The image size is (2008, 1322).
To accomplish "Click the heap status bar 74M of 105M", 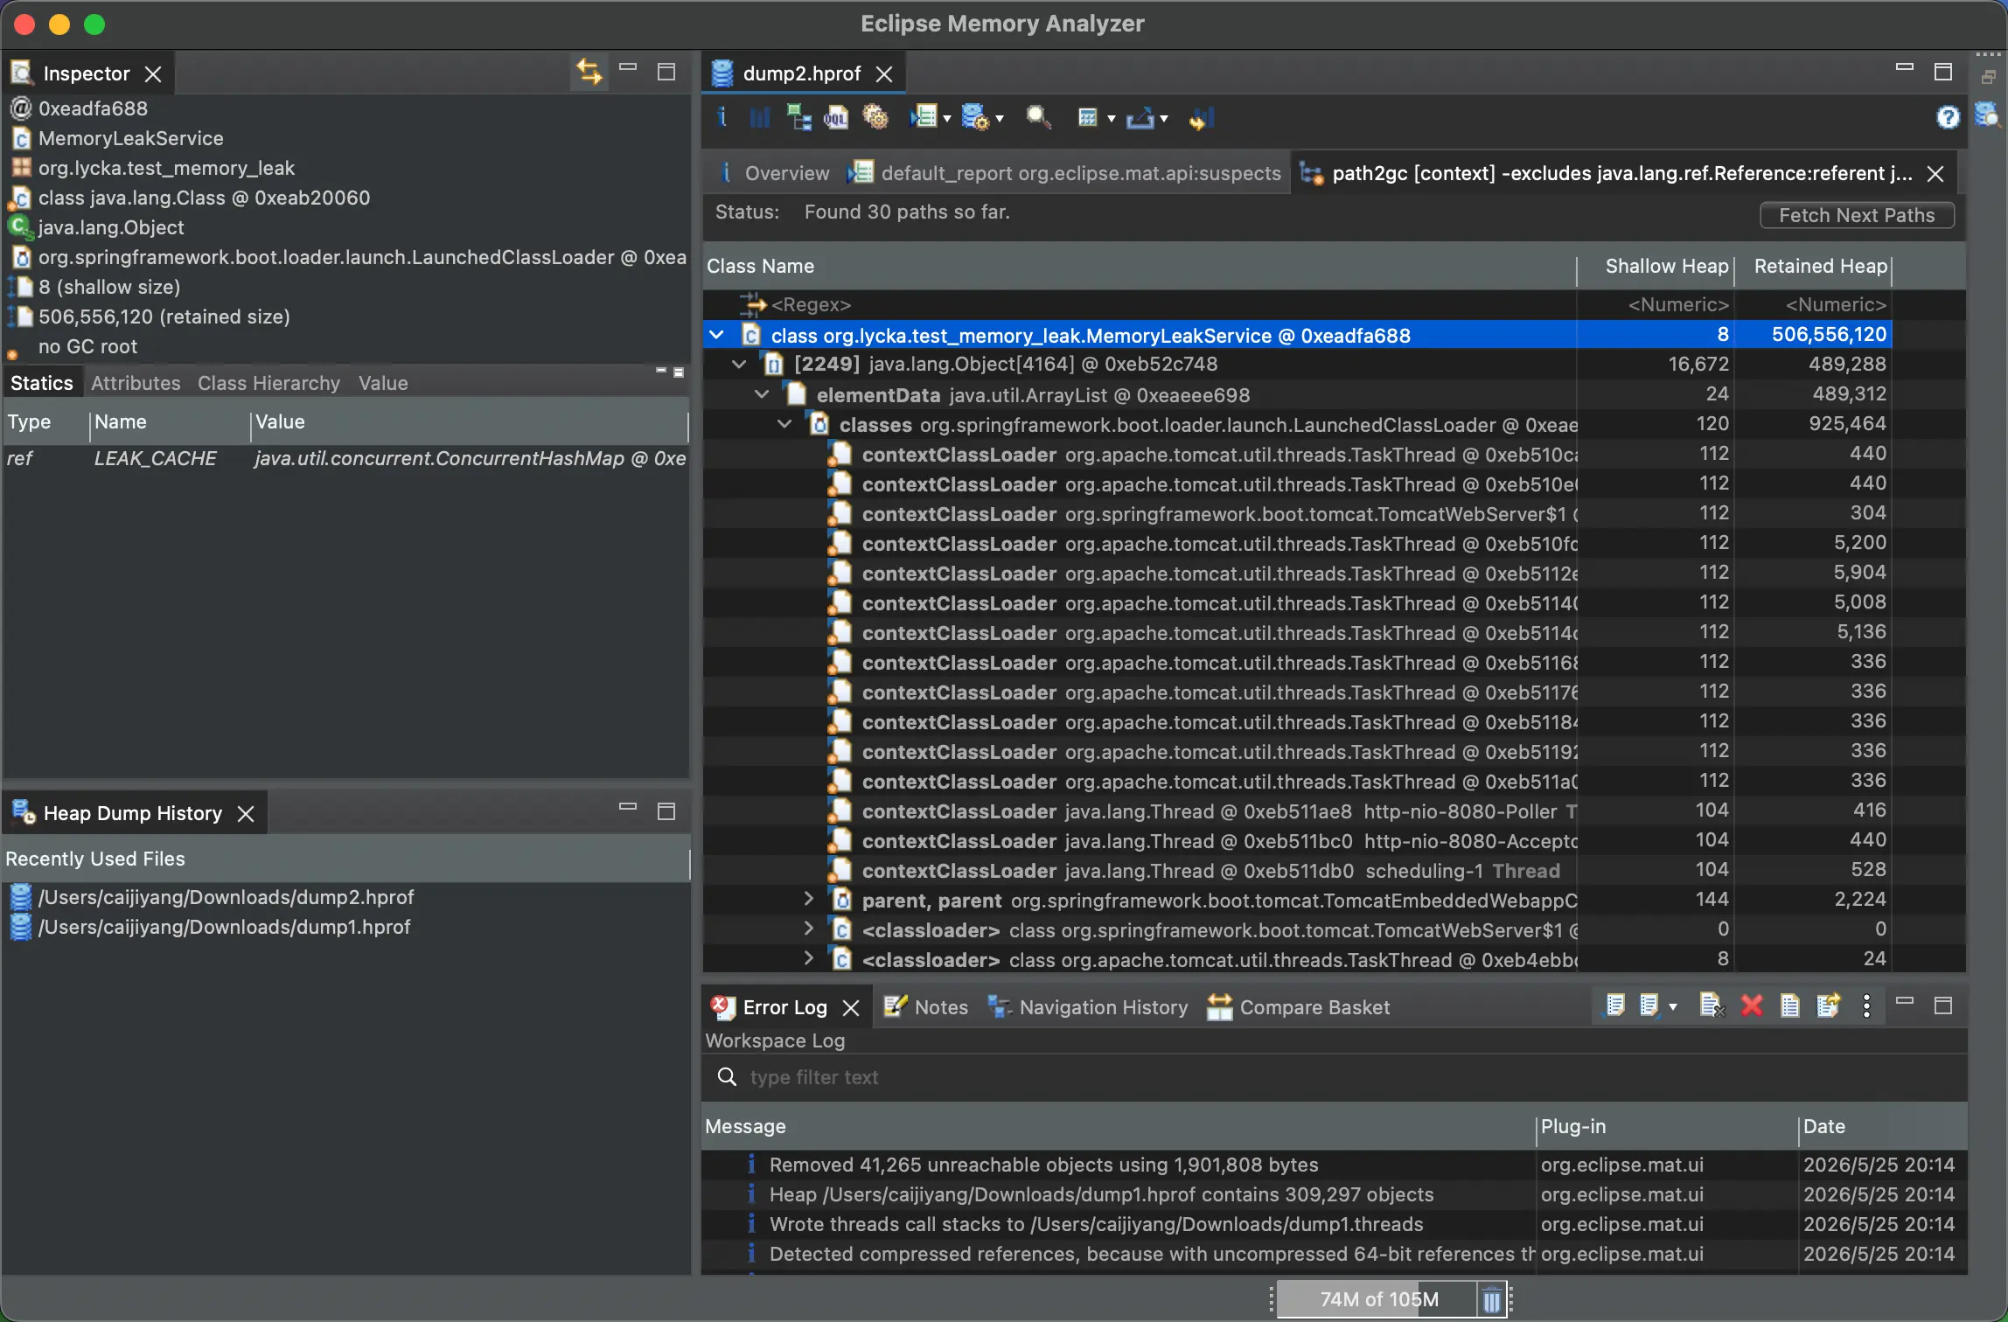I will (x=1377, y=1300).
